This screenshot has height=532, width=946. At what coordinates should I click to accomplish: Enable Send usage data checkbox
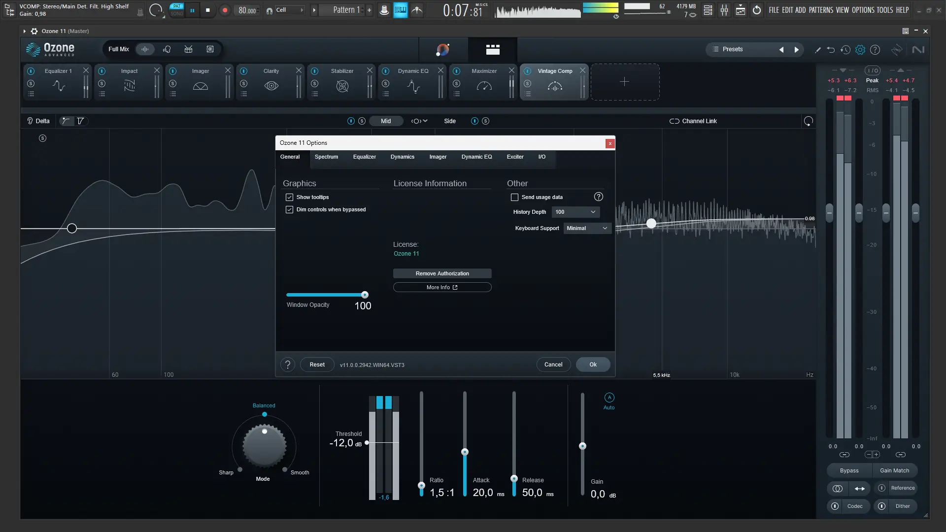514,197
